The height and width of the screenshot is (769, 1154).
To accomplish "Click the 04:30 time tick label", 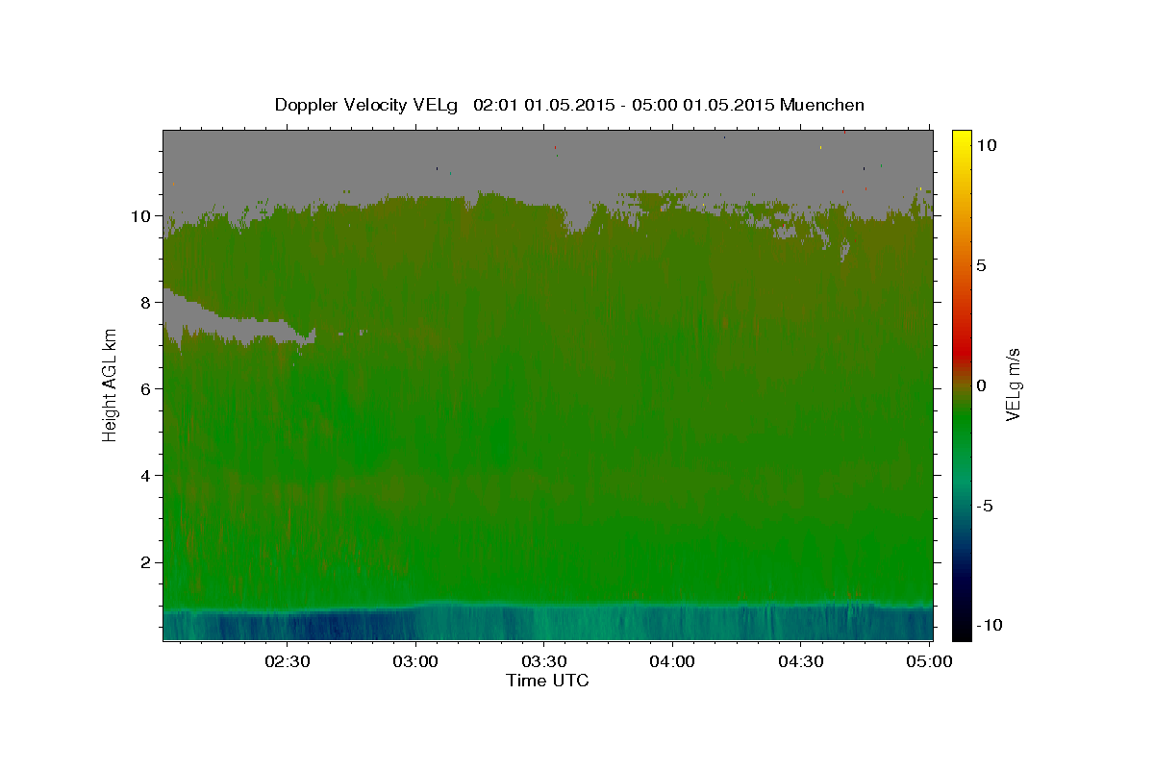I will pyautogui.click(x=800, y=662).
